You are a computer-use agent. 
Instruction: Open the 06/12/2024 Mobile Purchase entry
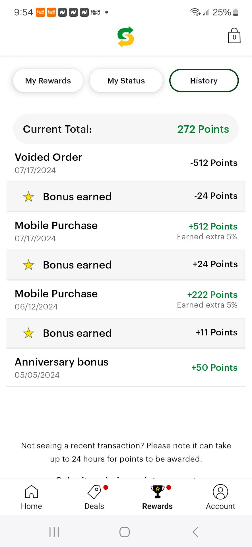pyautogui.click(x=126, y=300)
